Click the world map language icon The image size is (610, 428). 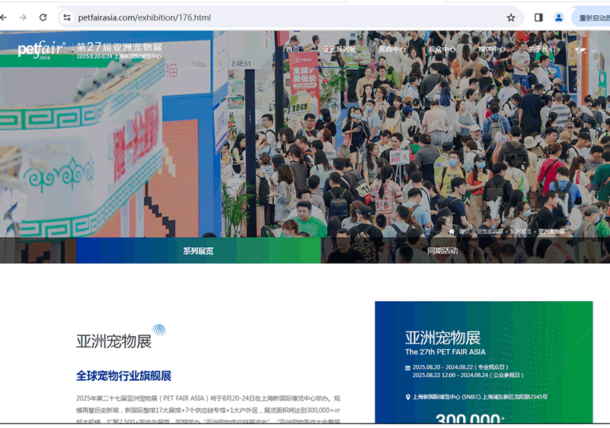[x=580, y=50]
